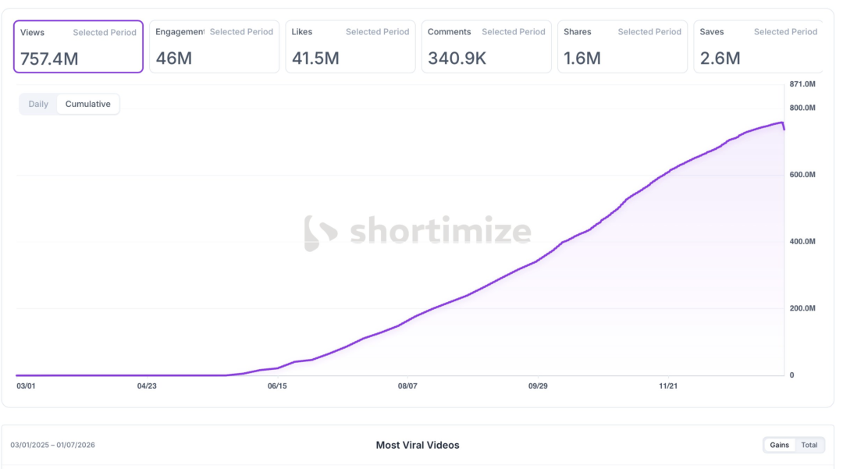Click the peak point of the views line
843x469 pixels.
tap(781, 123)
